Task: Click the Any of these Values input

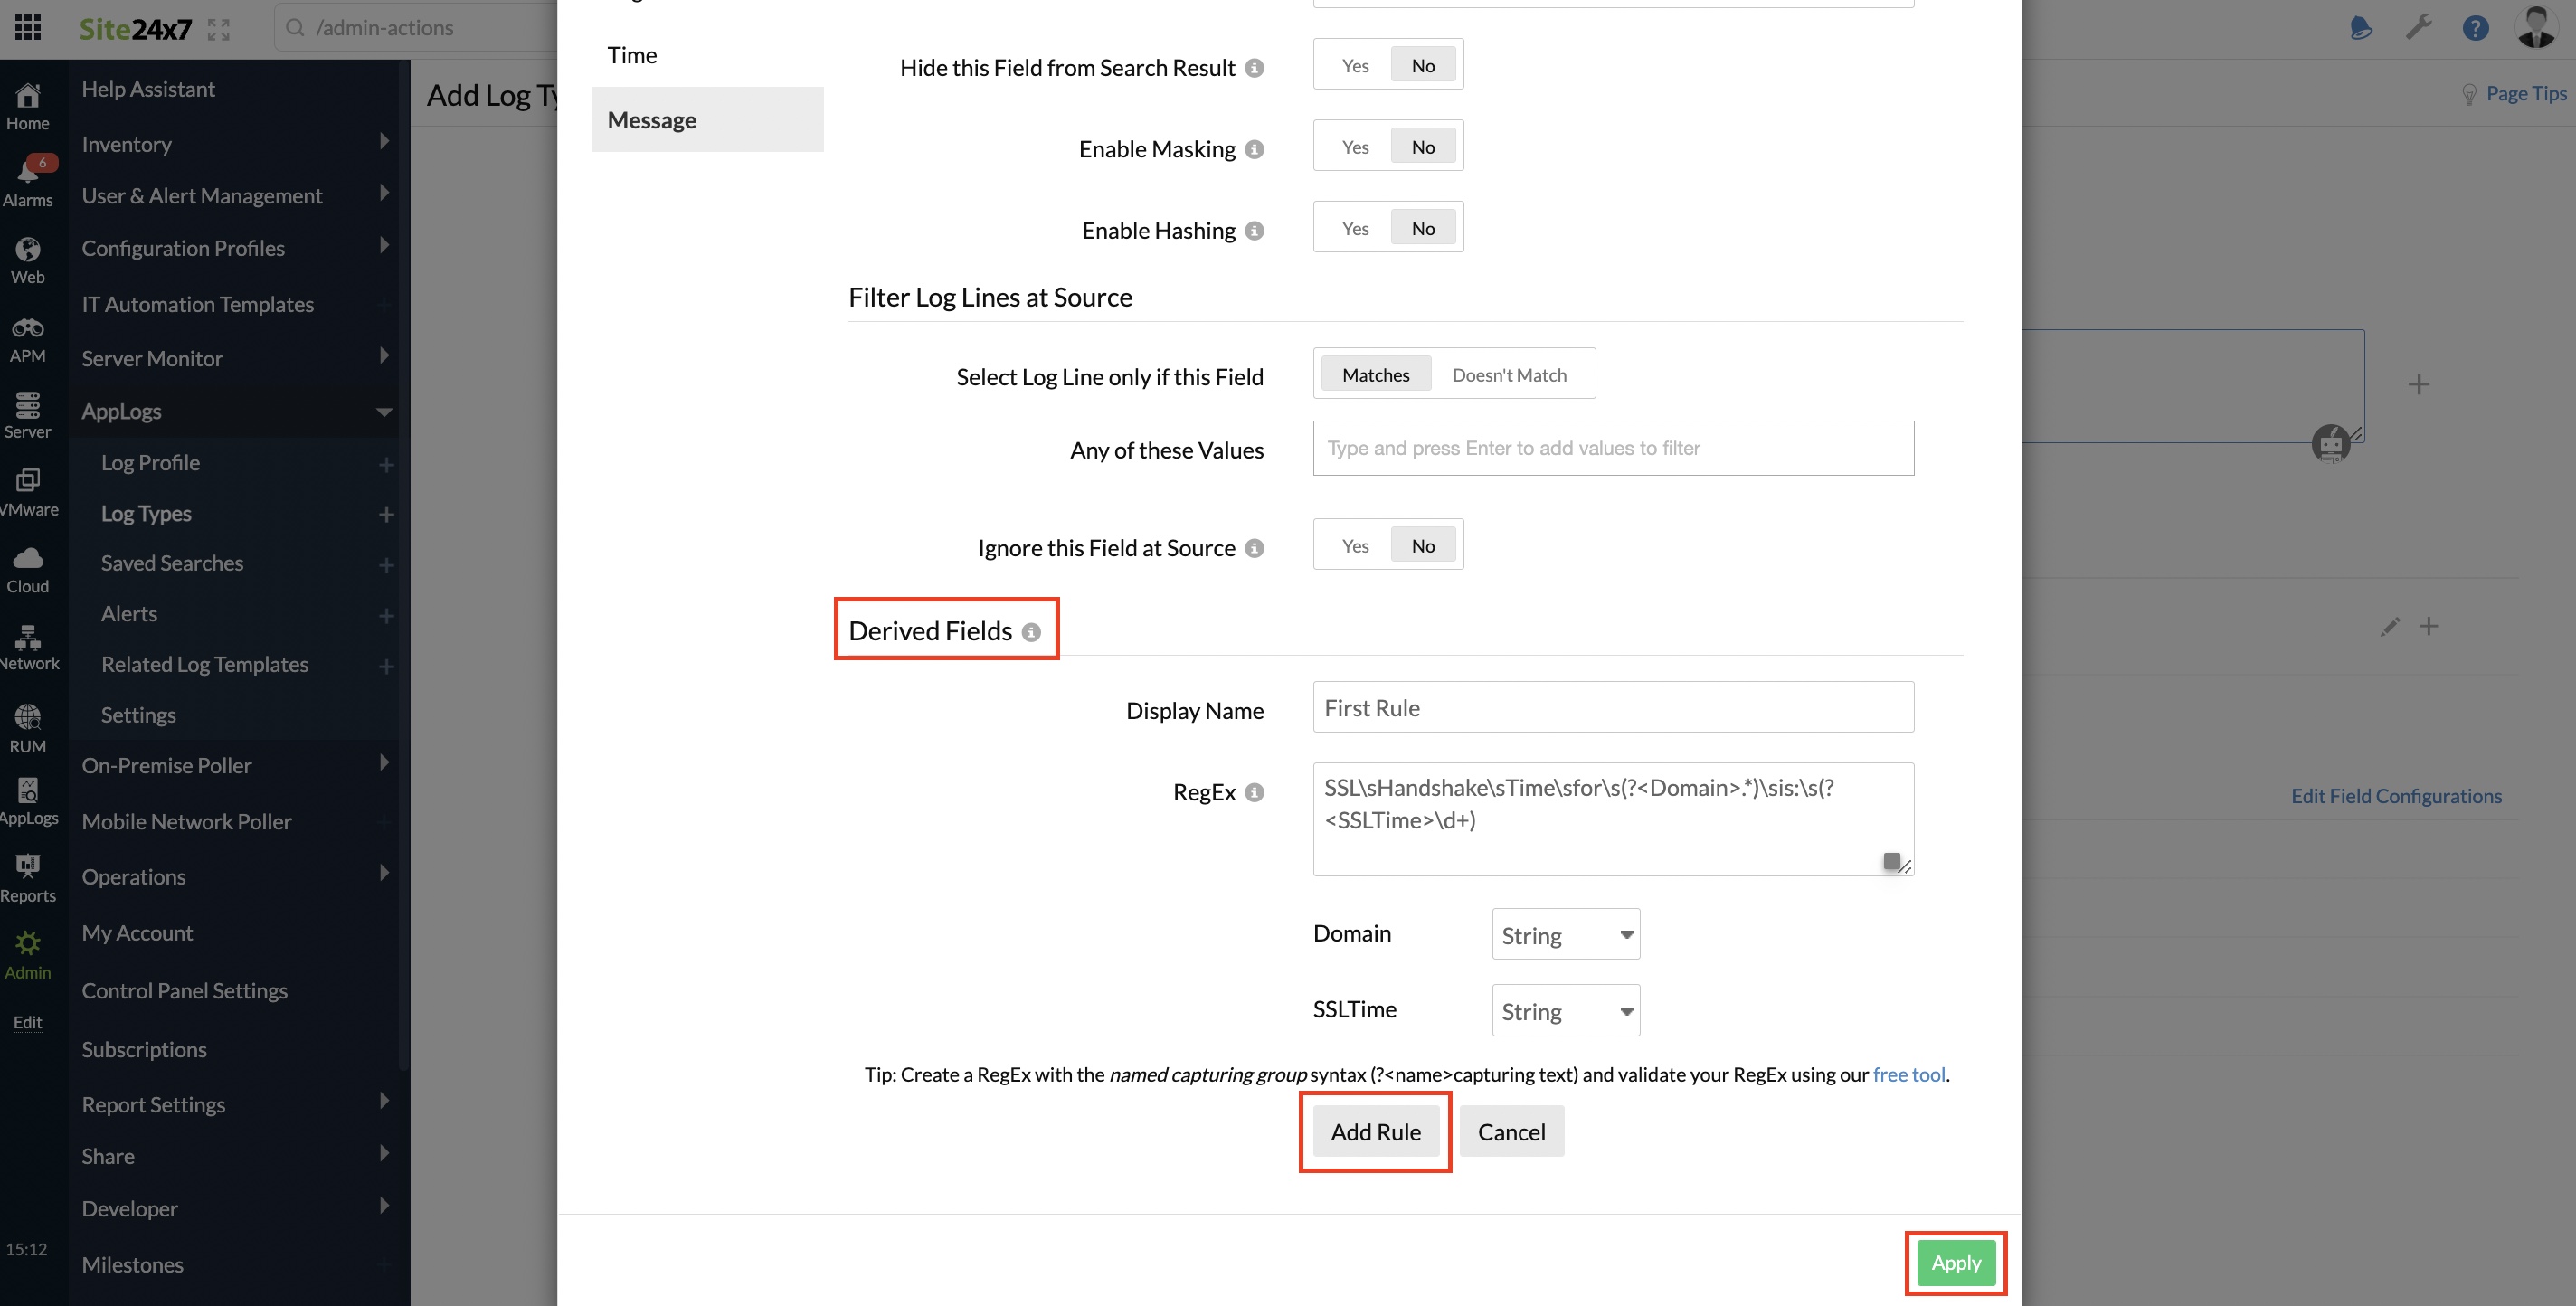Action: 1612,448
